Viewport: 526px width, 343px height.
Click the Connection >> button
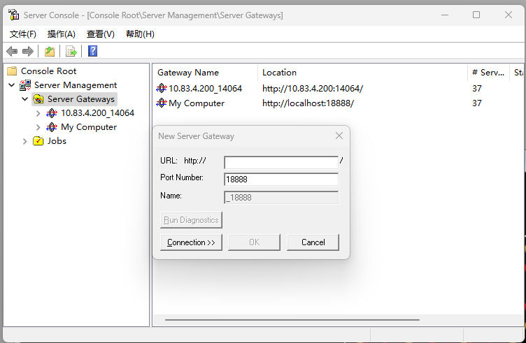[191, 242]
